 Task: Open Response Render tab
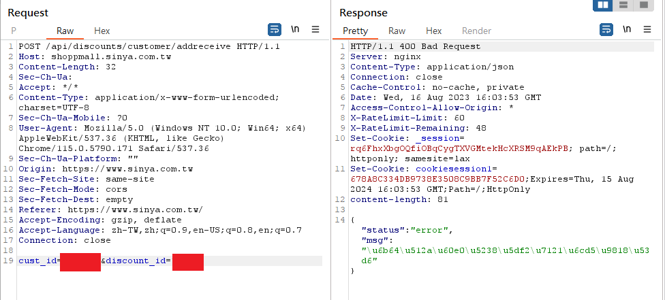point(476,31)
